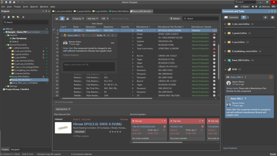
Task: Click the target icon in Comments panel
Action: (265, 17)
